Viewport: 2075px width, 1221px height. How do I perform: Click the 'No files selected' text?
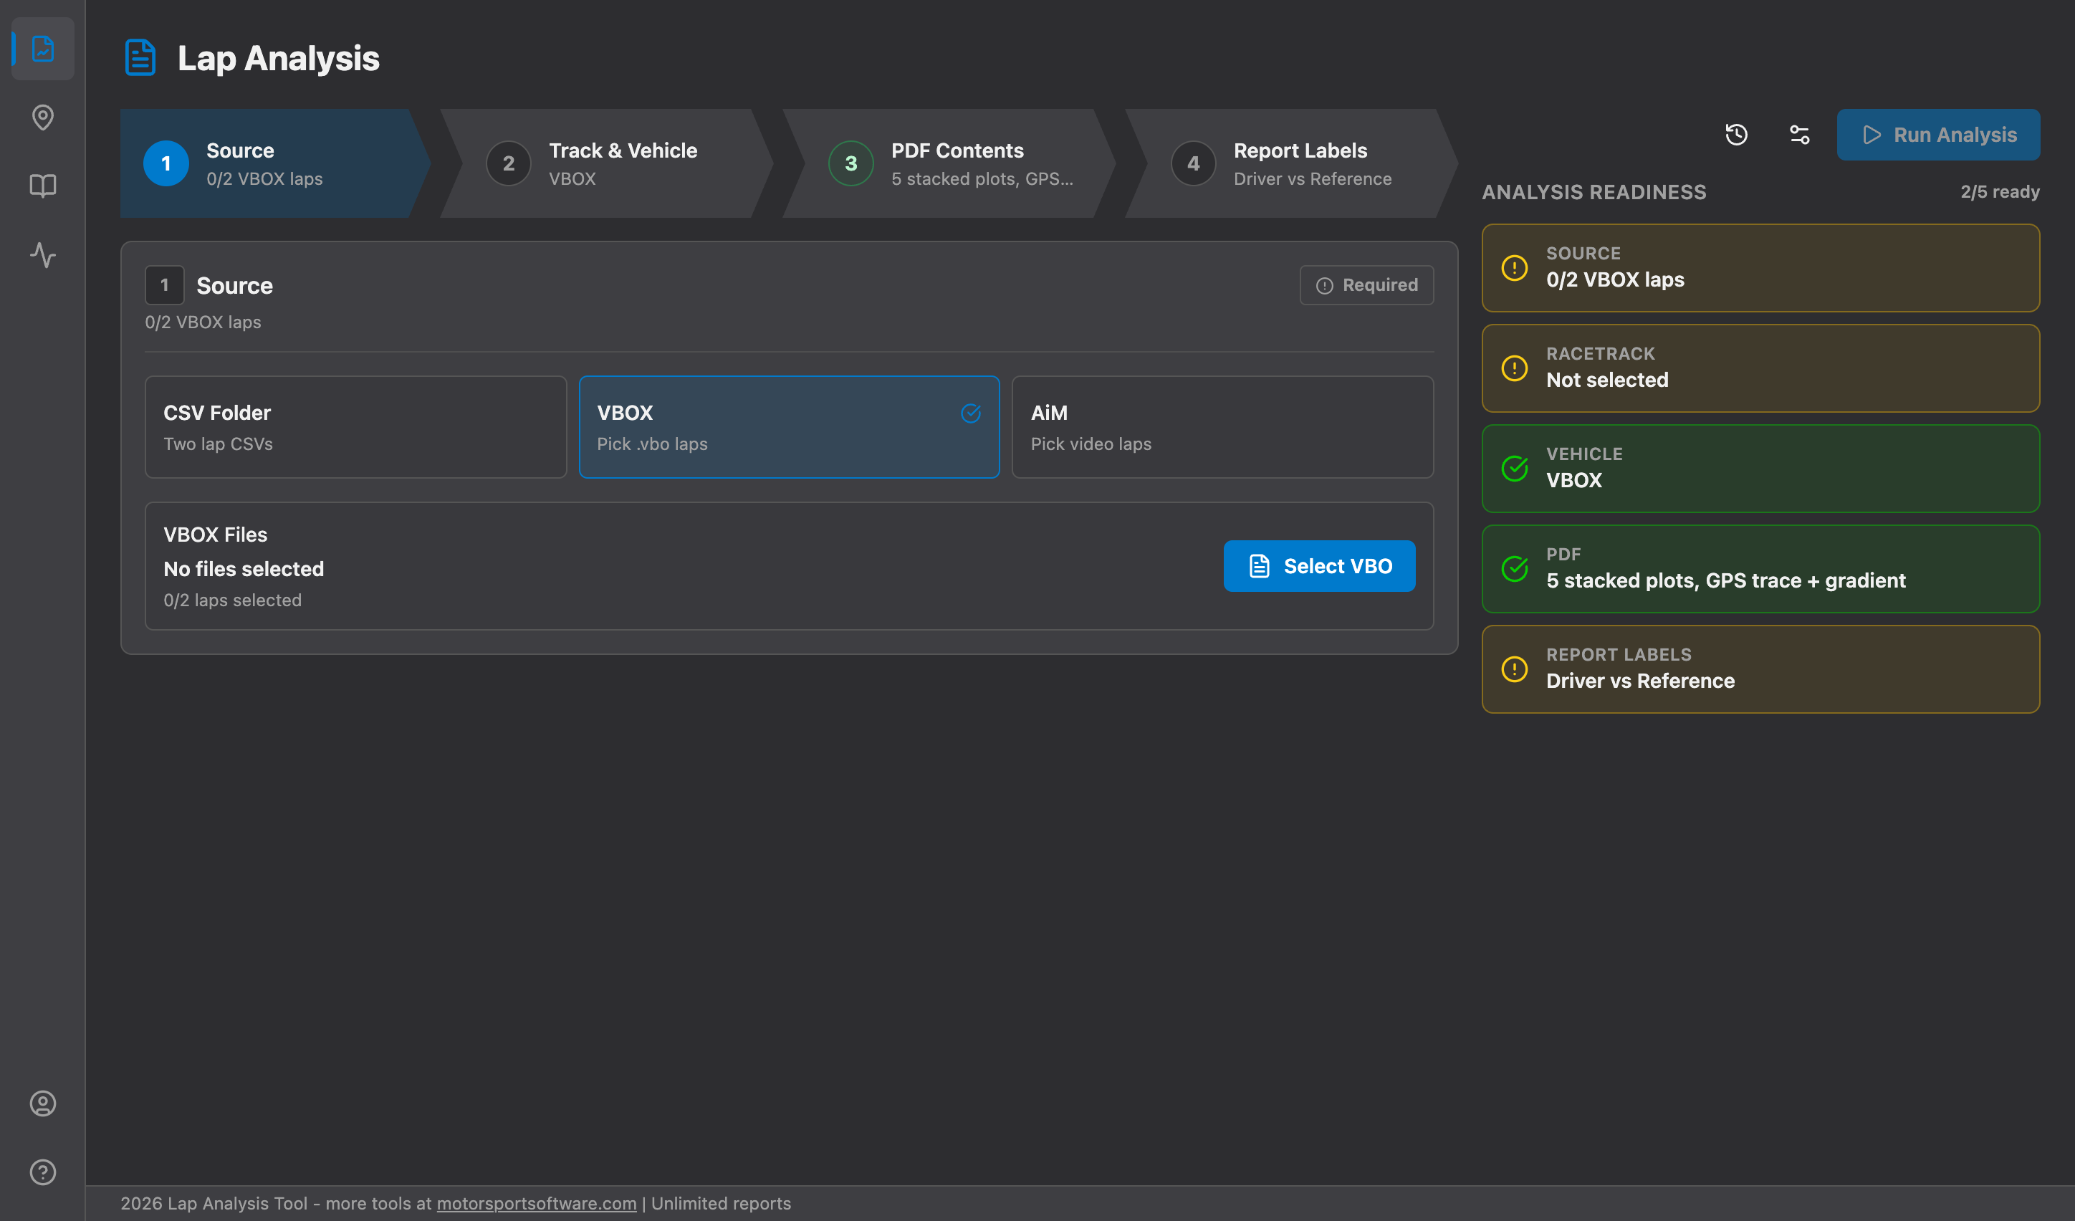[x=244, y=569]
